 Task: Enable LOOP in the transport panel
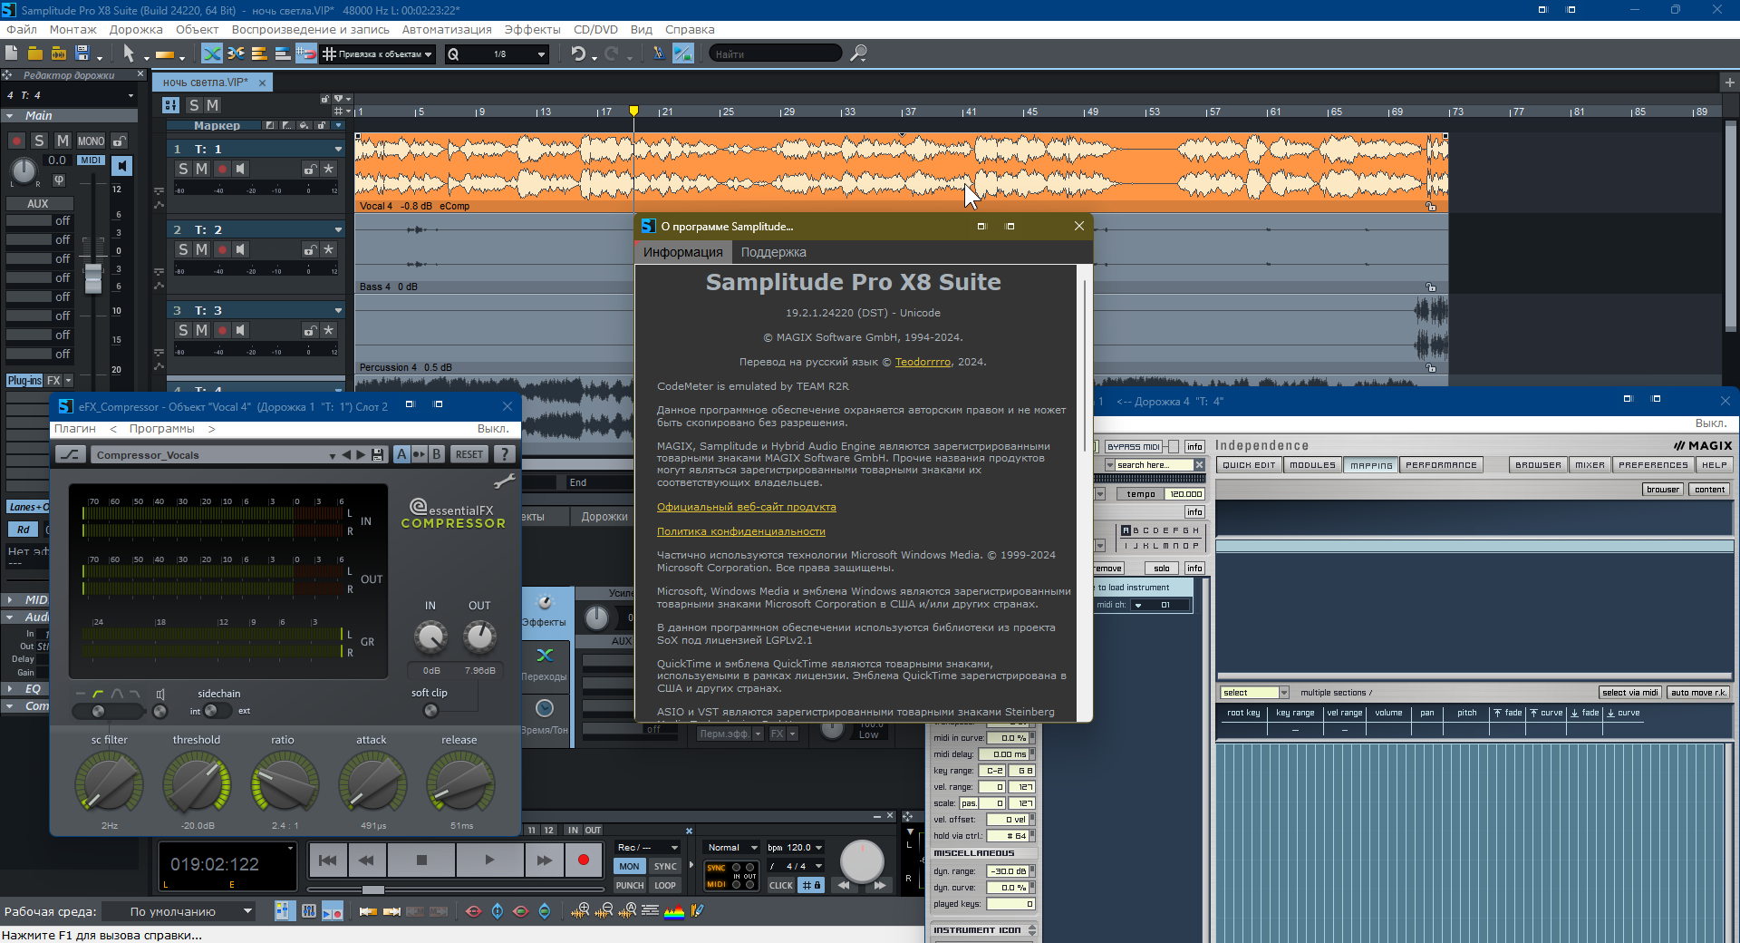coord(665,885)
